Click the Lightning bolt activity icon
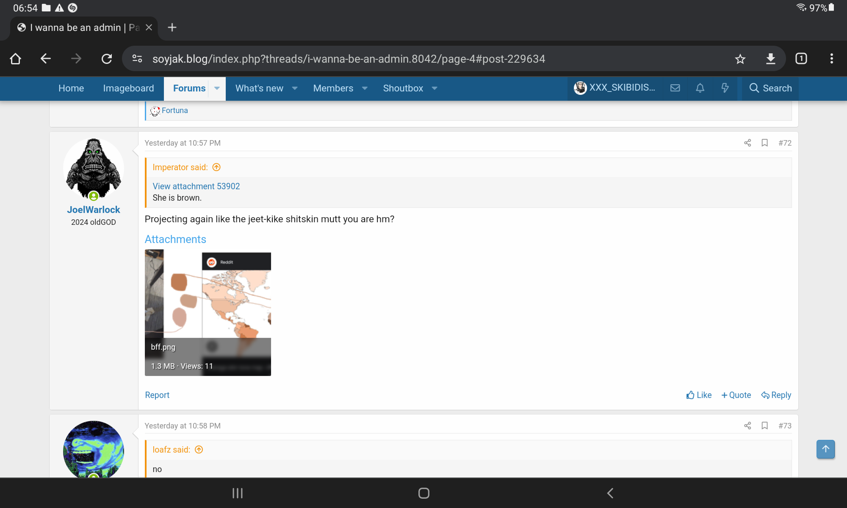 [725, 88]
